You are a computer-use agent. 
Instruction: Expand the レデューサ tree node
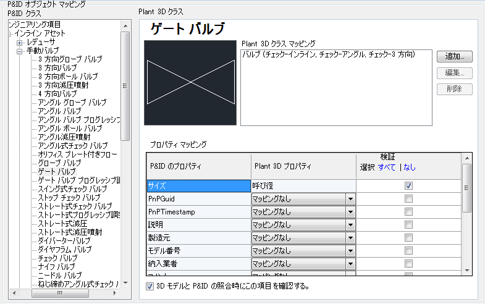point(20,43)
